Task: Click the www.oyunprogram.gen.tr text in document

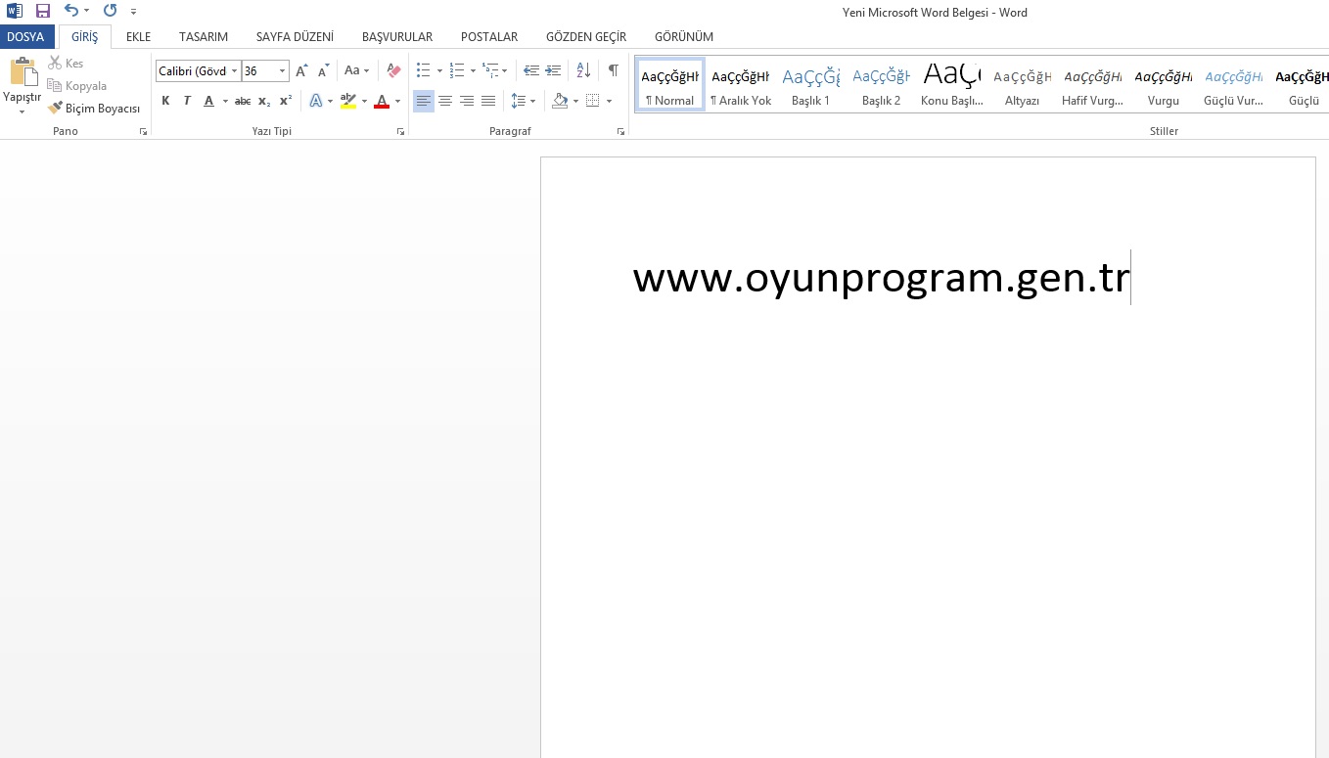Action: click(881, 279)
